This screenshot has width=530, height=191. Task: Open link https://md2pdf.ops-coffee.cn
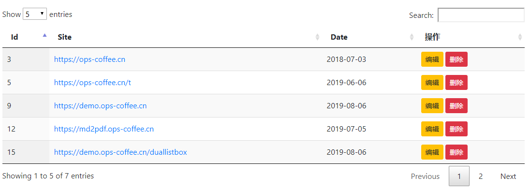coord(104,129)
